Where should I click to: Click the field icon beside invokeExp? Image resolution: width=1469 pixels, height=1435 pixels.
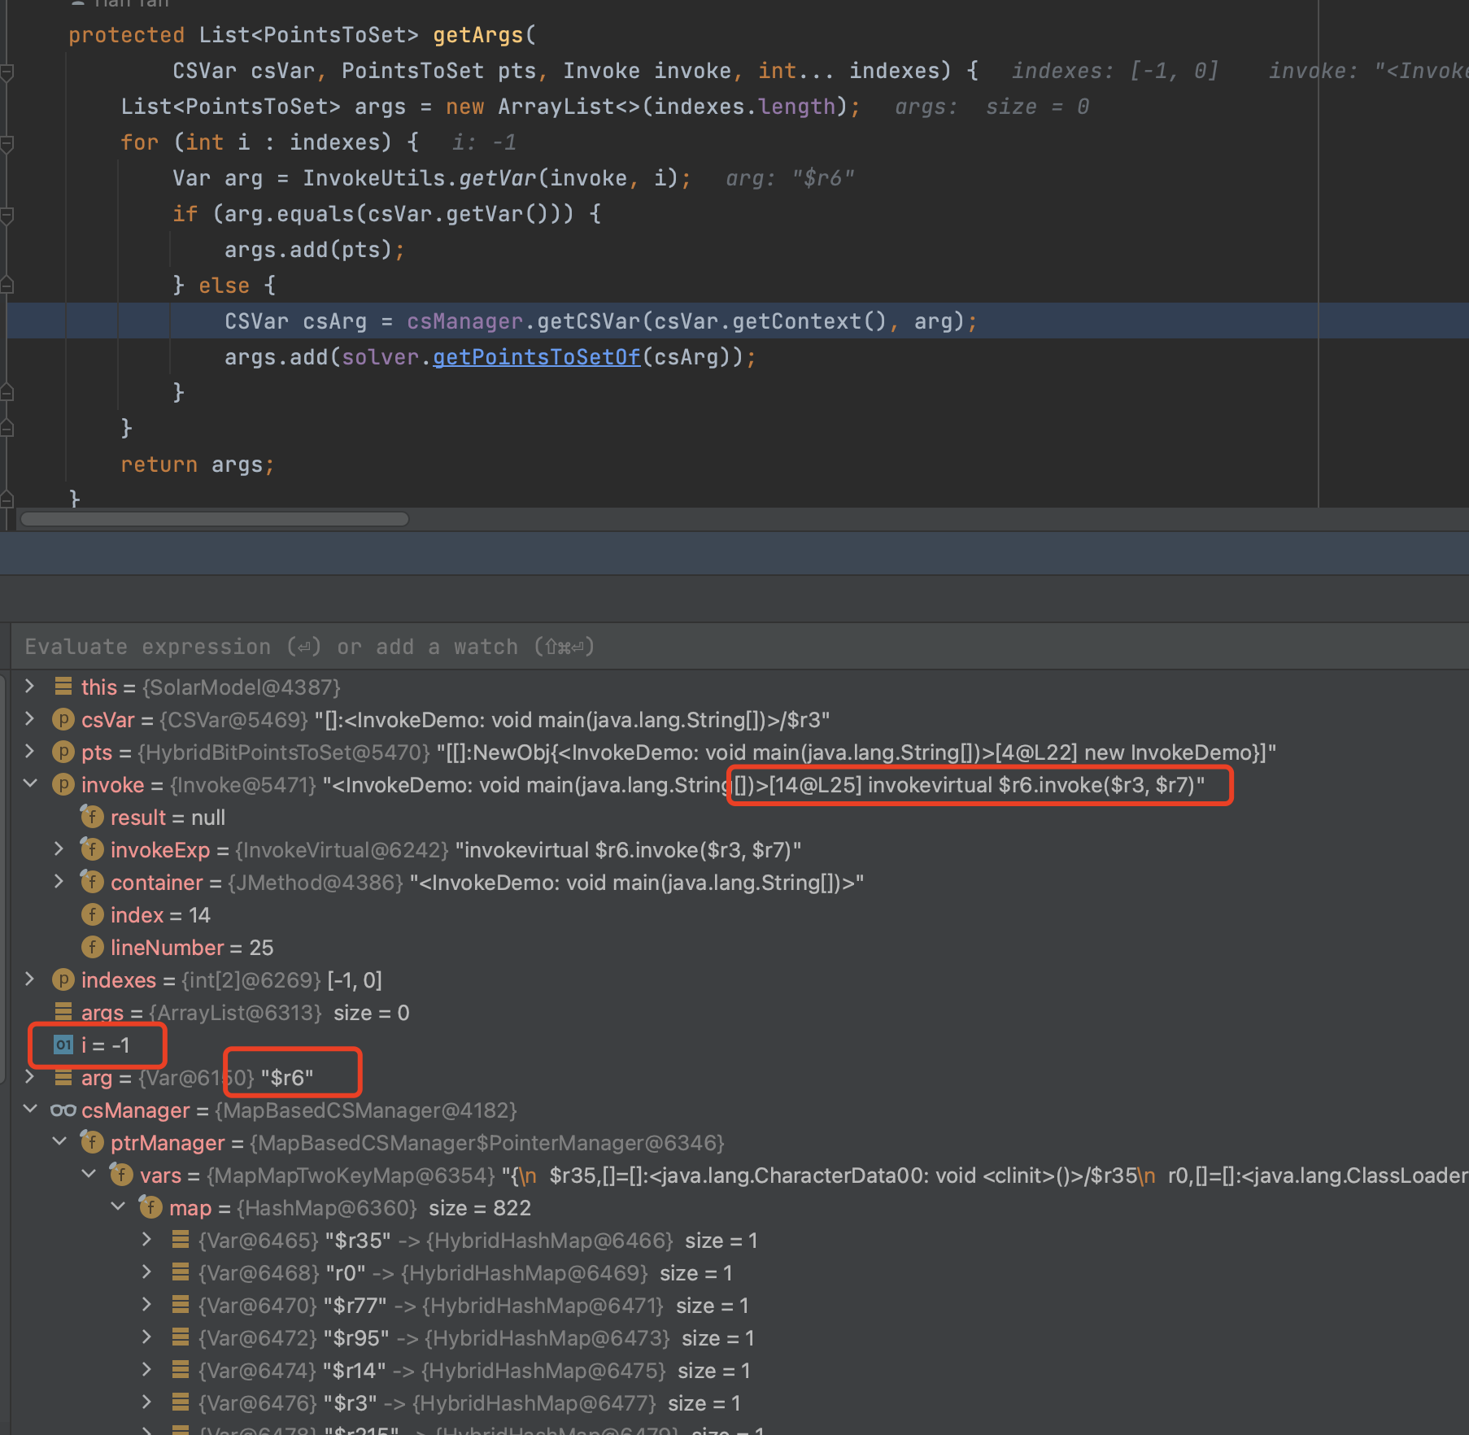92,849
